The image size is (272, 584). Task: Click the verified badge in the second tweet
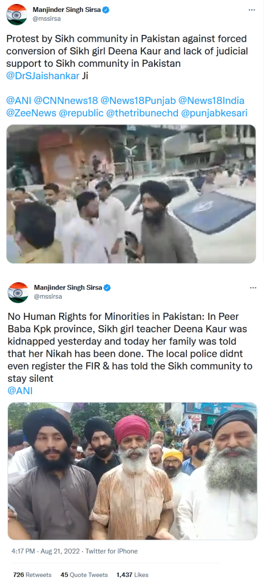click(x=107, y=288)
